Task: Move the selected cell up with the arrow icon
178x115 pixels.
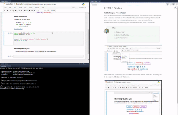Action: [x=19, y=11]
